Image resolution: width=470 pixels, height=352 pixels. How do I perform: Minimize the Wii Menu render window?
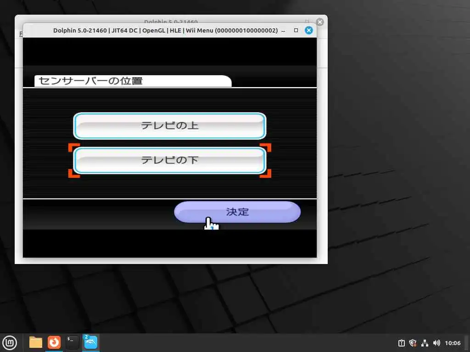click(283, 31)
